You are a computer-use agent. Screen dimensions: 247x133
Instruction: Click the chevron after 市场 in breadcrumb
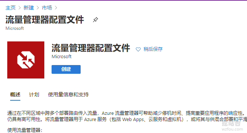click(x=56, y=8)
